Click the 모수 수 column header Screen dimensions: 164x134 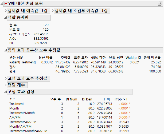pyautogui.click(x=56, y=99)
